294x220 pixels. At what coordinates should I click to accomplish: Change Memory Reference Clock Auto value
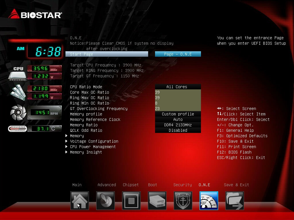coord(178,119)
